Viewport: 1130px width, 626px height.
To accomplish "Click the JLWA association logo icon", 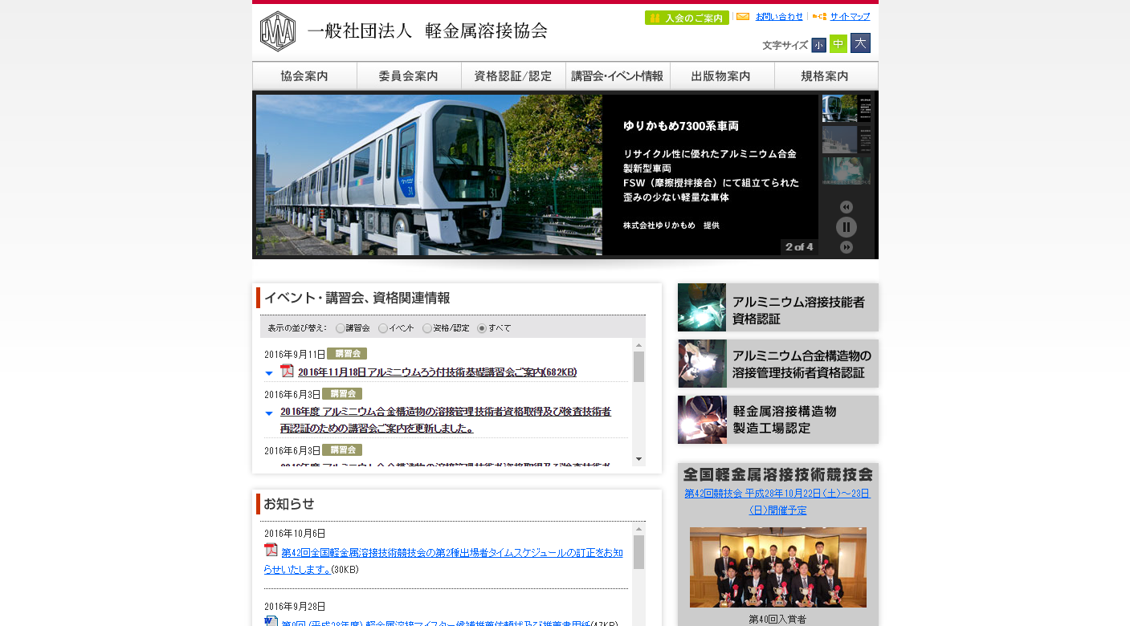I will coord(278,31).
